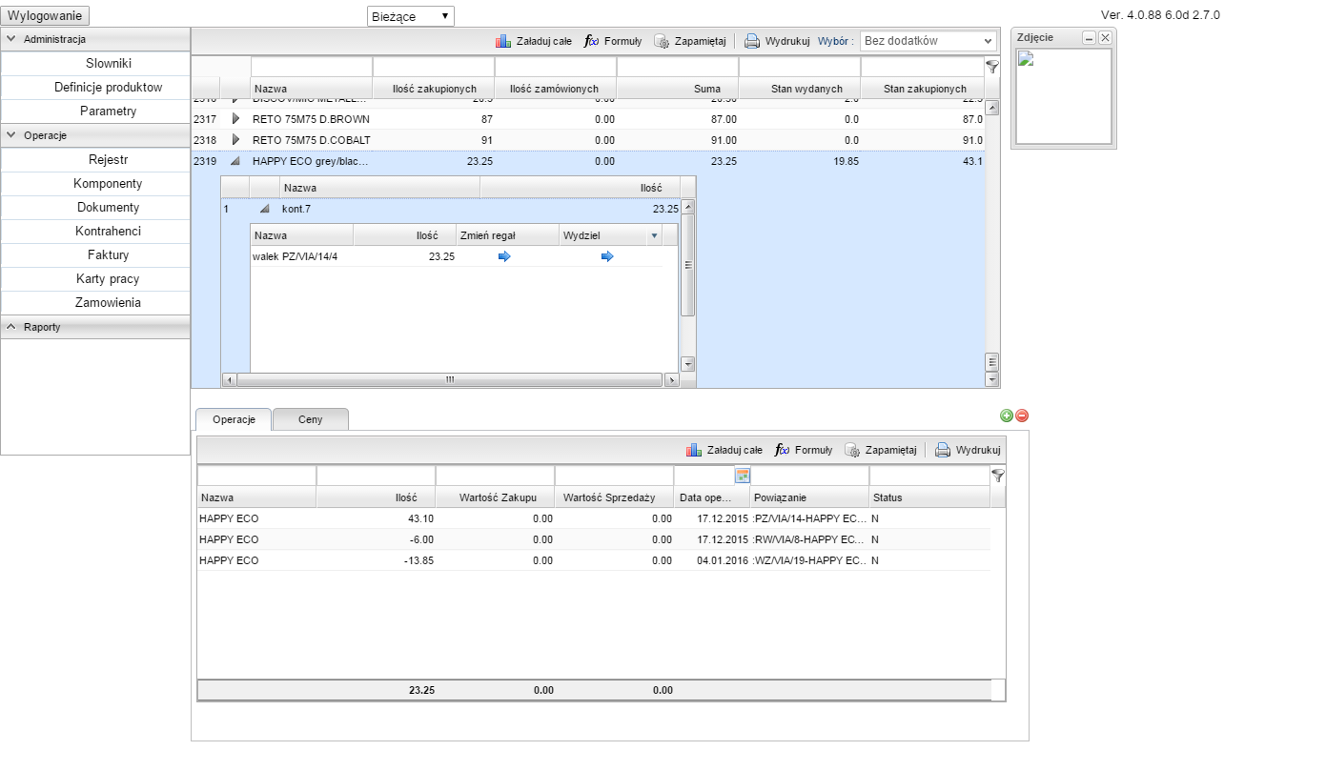Open Karty pracy in the sidebar

click(108, 279)
